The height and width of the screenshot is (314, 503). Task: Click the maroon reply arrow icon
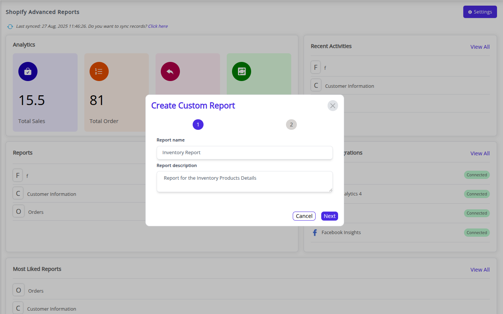tap(170, 71)
